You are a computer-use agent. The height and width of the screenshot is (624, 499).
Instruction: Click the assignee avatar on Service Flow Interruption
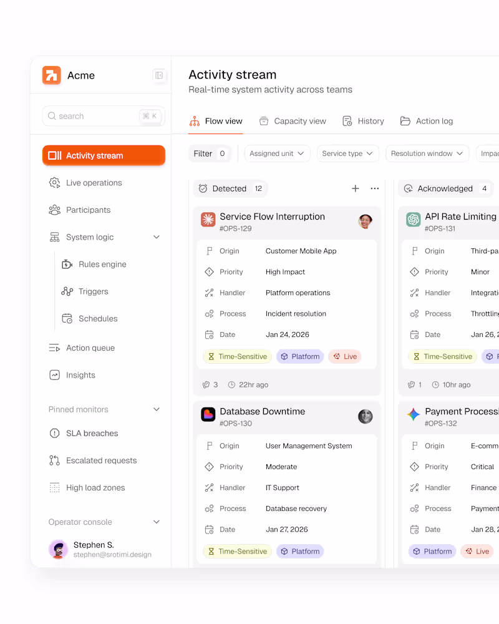coord(366,222)
